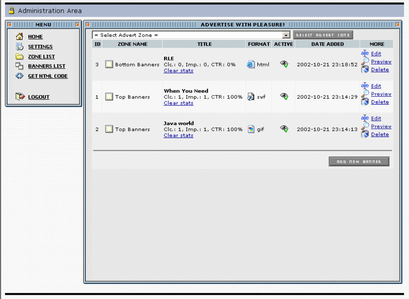Click the Logout door icon

20,97
